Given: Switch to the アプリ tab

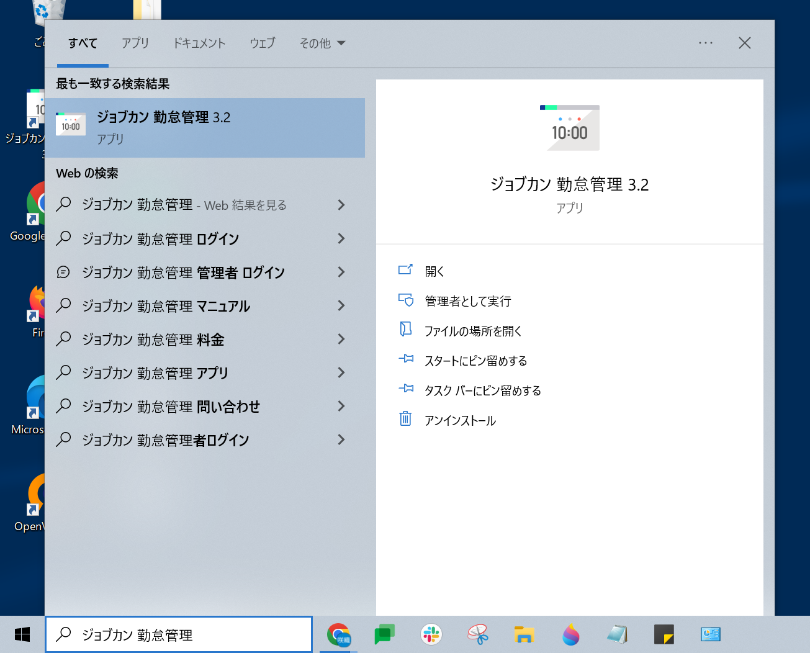Looking at the screenshot, I should click(x=135, y=43).
